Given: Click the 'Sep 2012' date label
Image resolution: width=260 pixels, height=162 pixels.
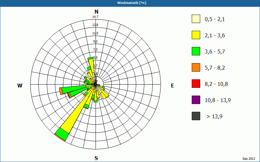Looking at the screenshot, I should pos(249,159).
